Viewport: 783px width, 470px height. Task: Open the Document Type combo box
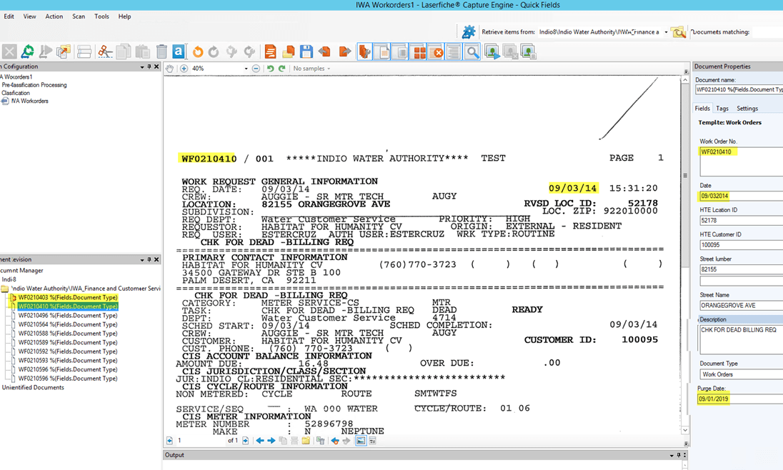point(741,374)
